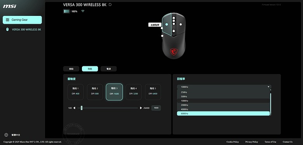Image resolution: width=303 pixels, height=145 pixels.
Task: Click the battery level icon
Action: click(66, 11)
